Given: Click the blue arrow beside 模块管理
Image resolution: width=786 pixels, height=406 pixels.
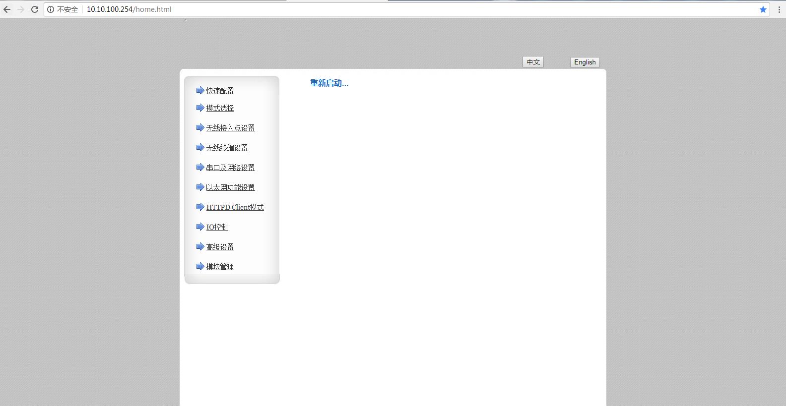Looking at the screenshot, I should tap(200, 266).
